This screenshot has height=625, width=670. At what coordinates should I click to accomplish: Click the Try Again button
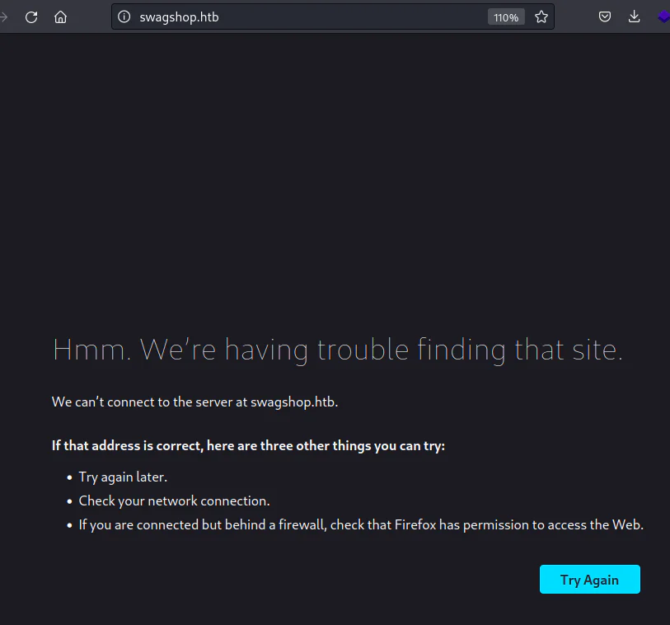(590, 580)
